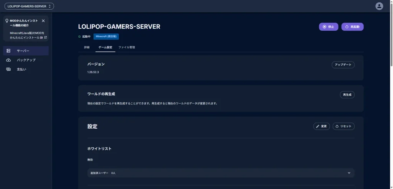
Task: Dismiss the MOD install notice with X
Action: coord(43,21)
